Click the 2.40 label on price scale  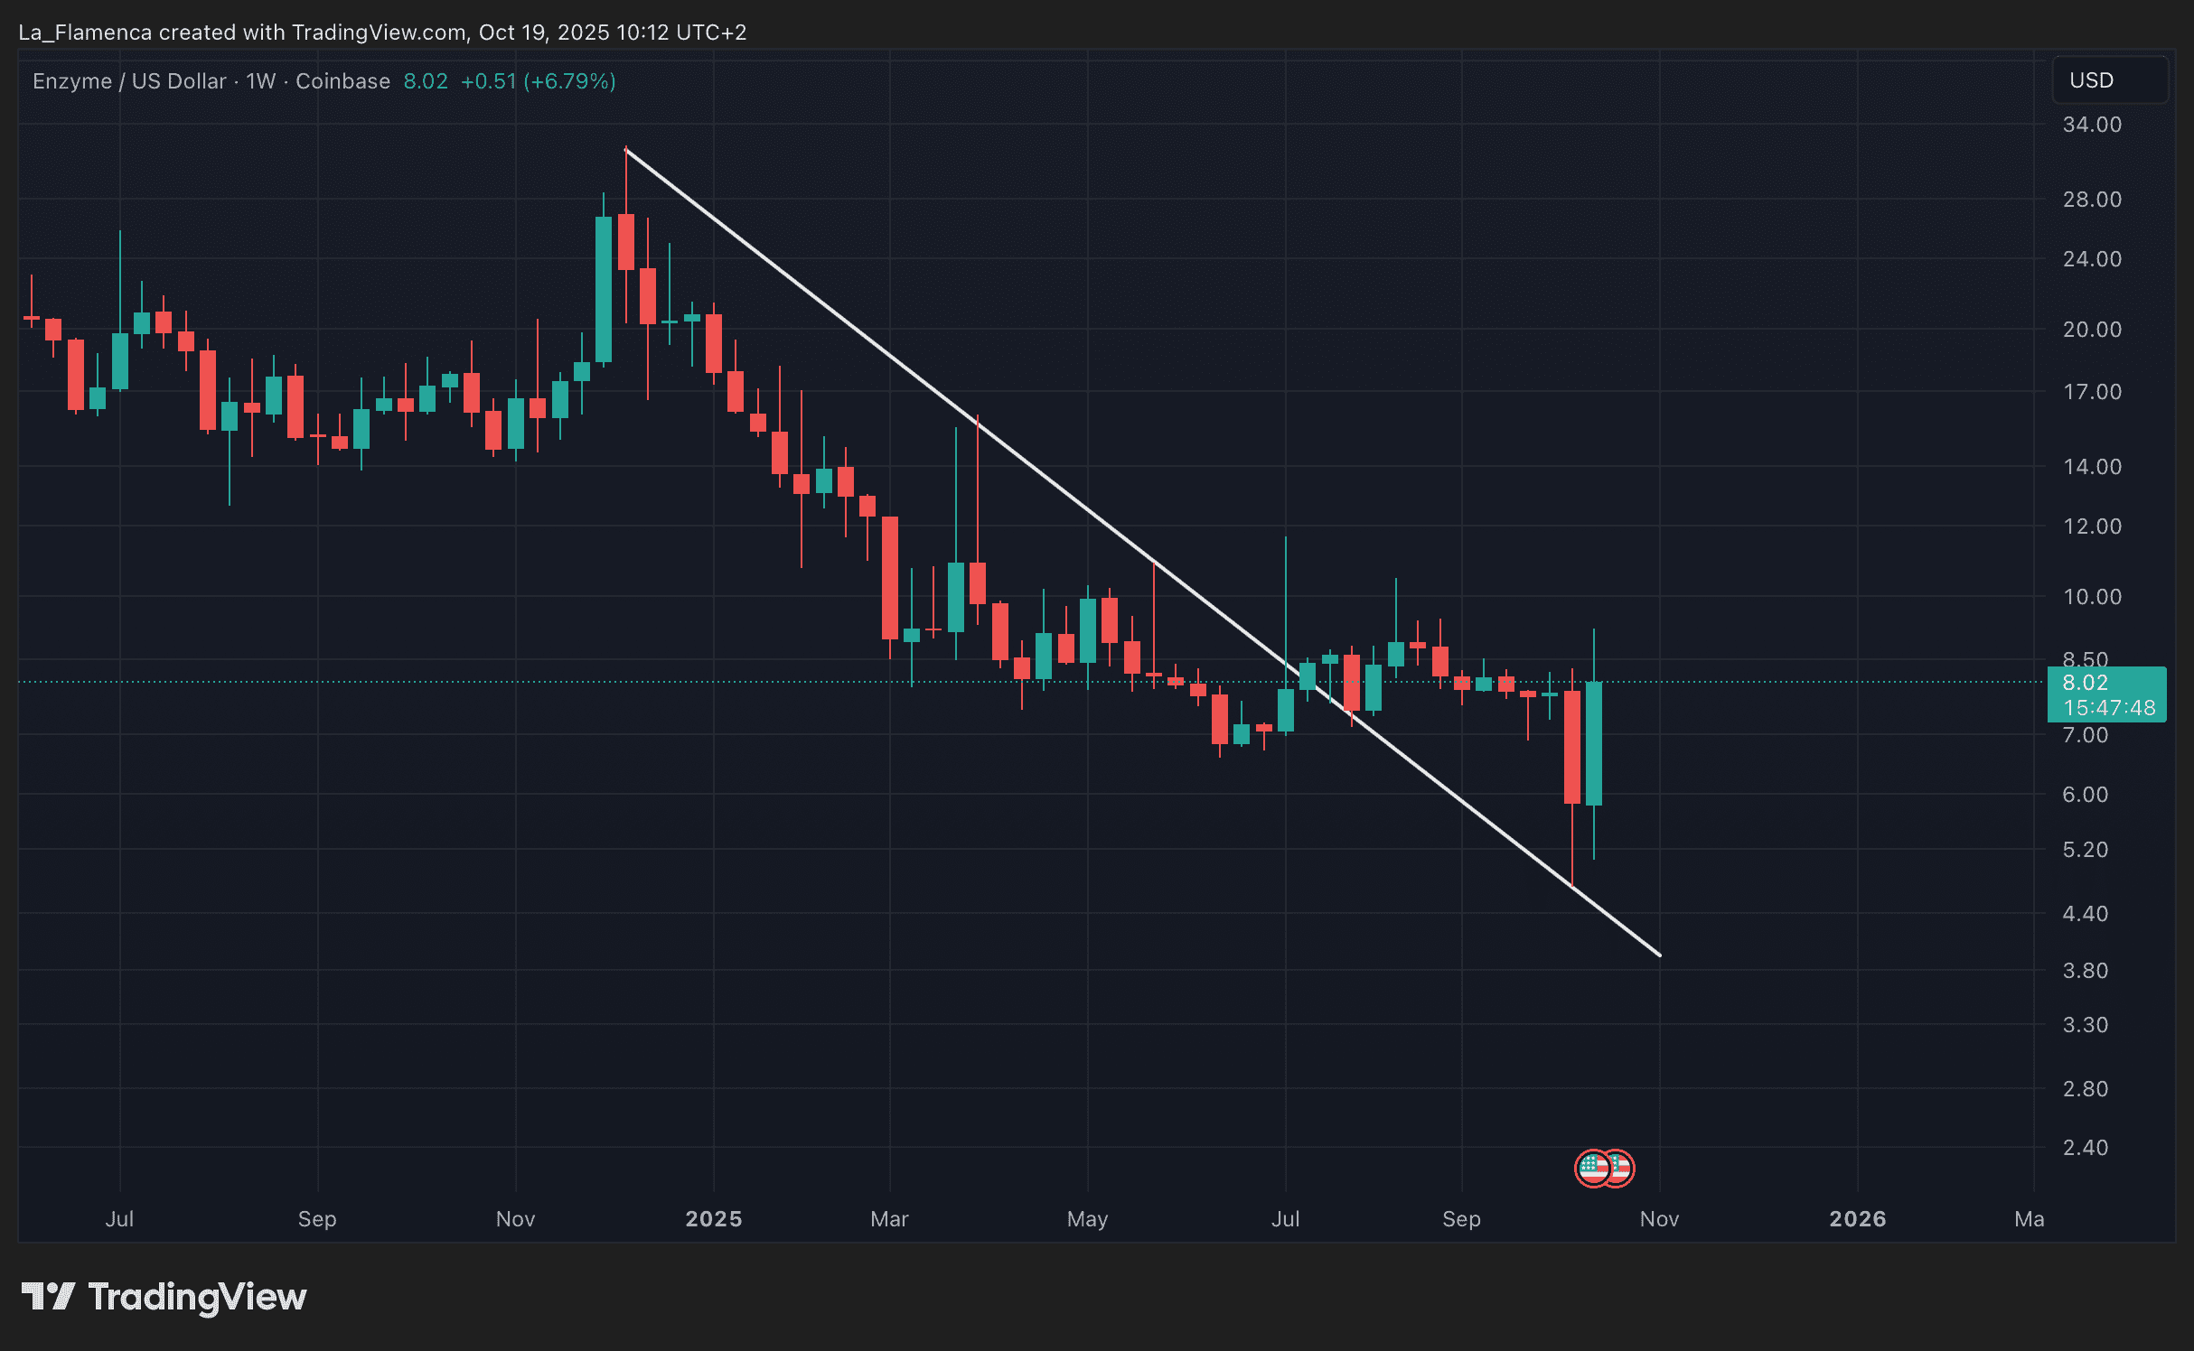tap(2085, 1148)
